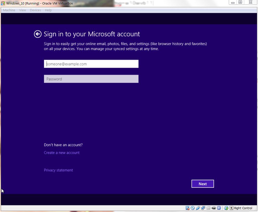Focus the Password input field
The height and width of the screenshot is (212, 258).
(x=91, y=79)
